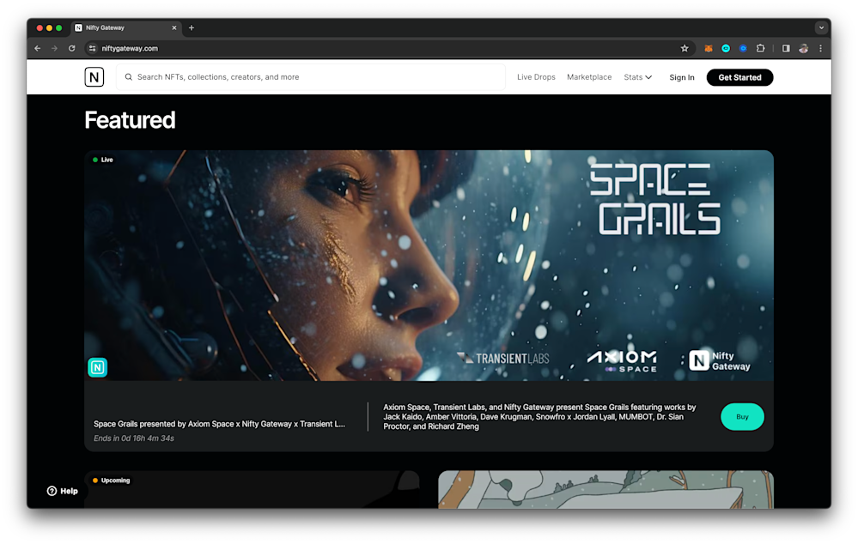
Task: Open the Extensions puzzle icon
Action: pyautogui.click(x=761, y=49)
